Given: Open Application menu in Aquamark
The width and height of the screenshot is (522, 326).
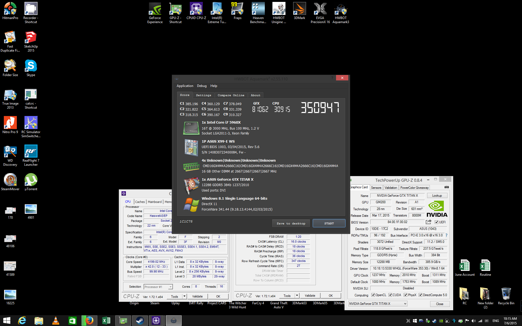Looking at the screenshot, I should point(185,86).
